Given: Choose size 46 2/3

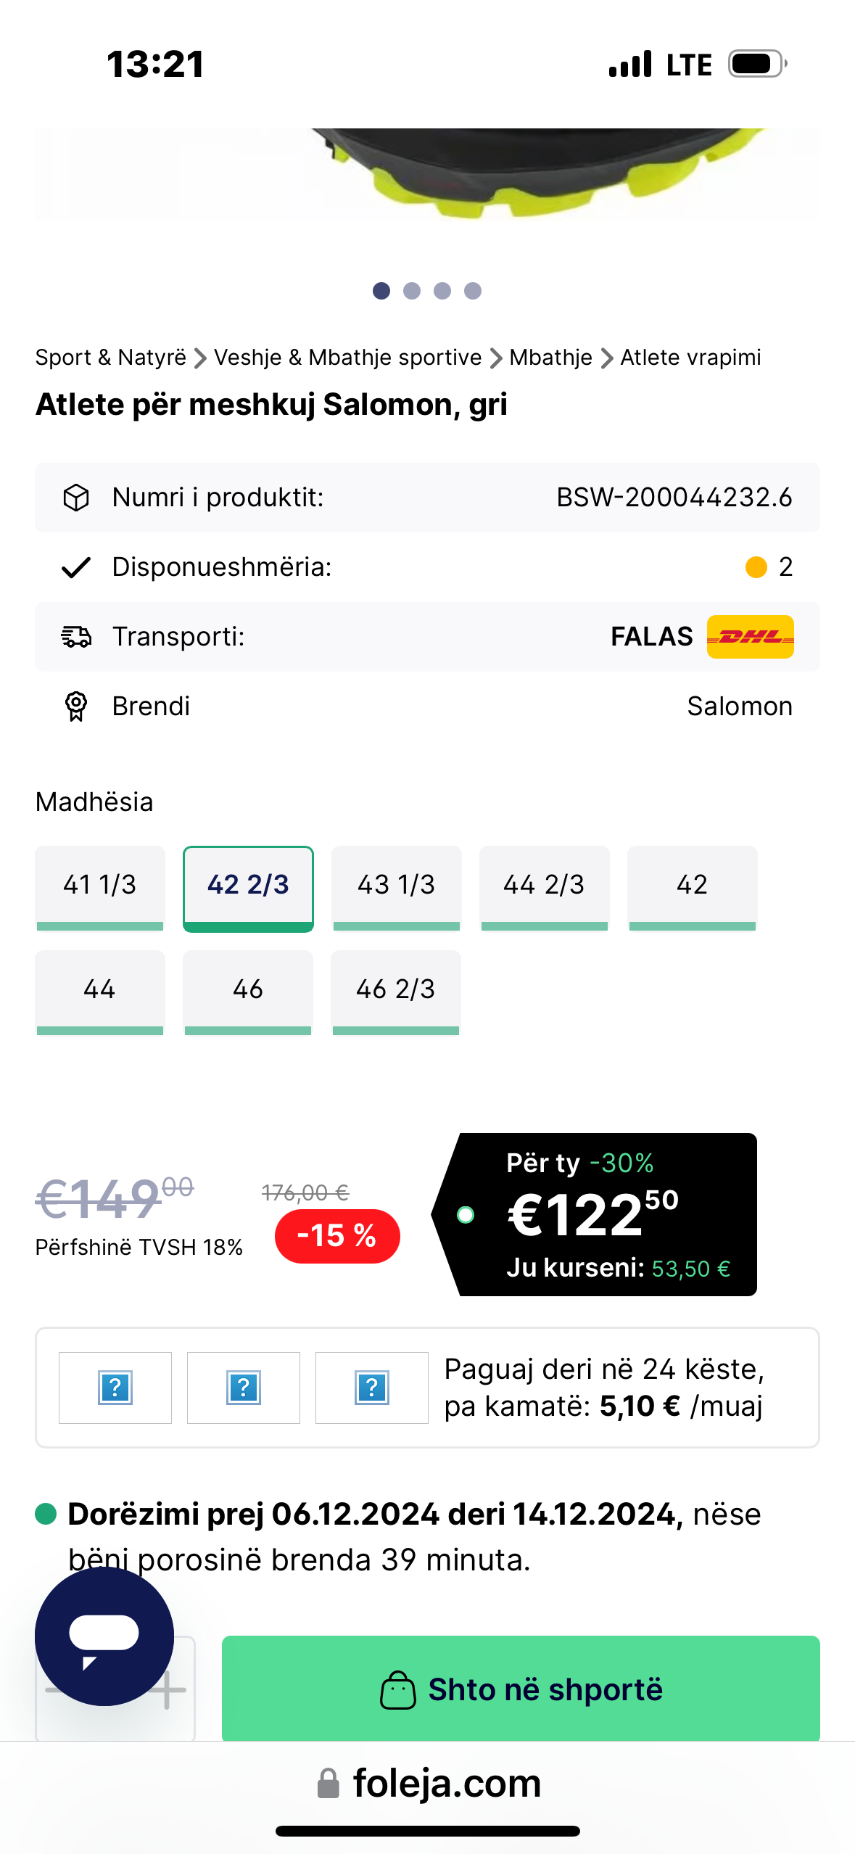Looking at the screenshot, I should (395, 991).
